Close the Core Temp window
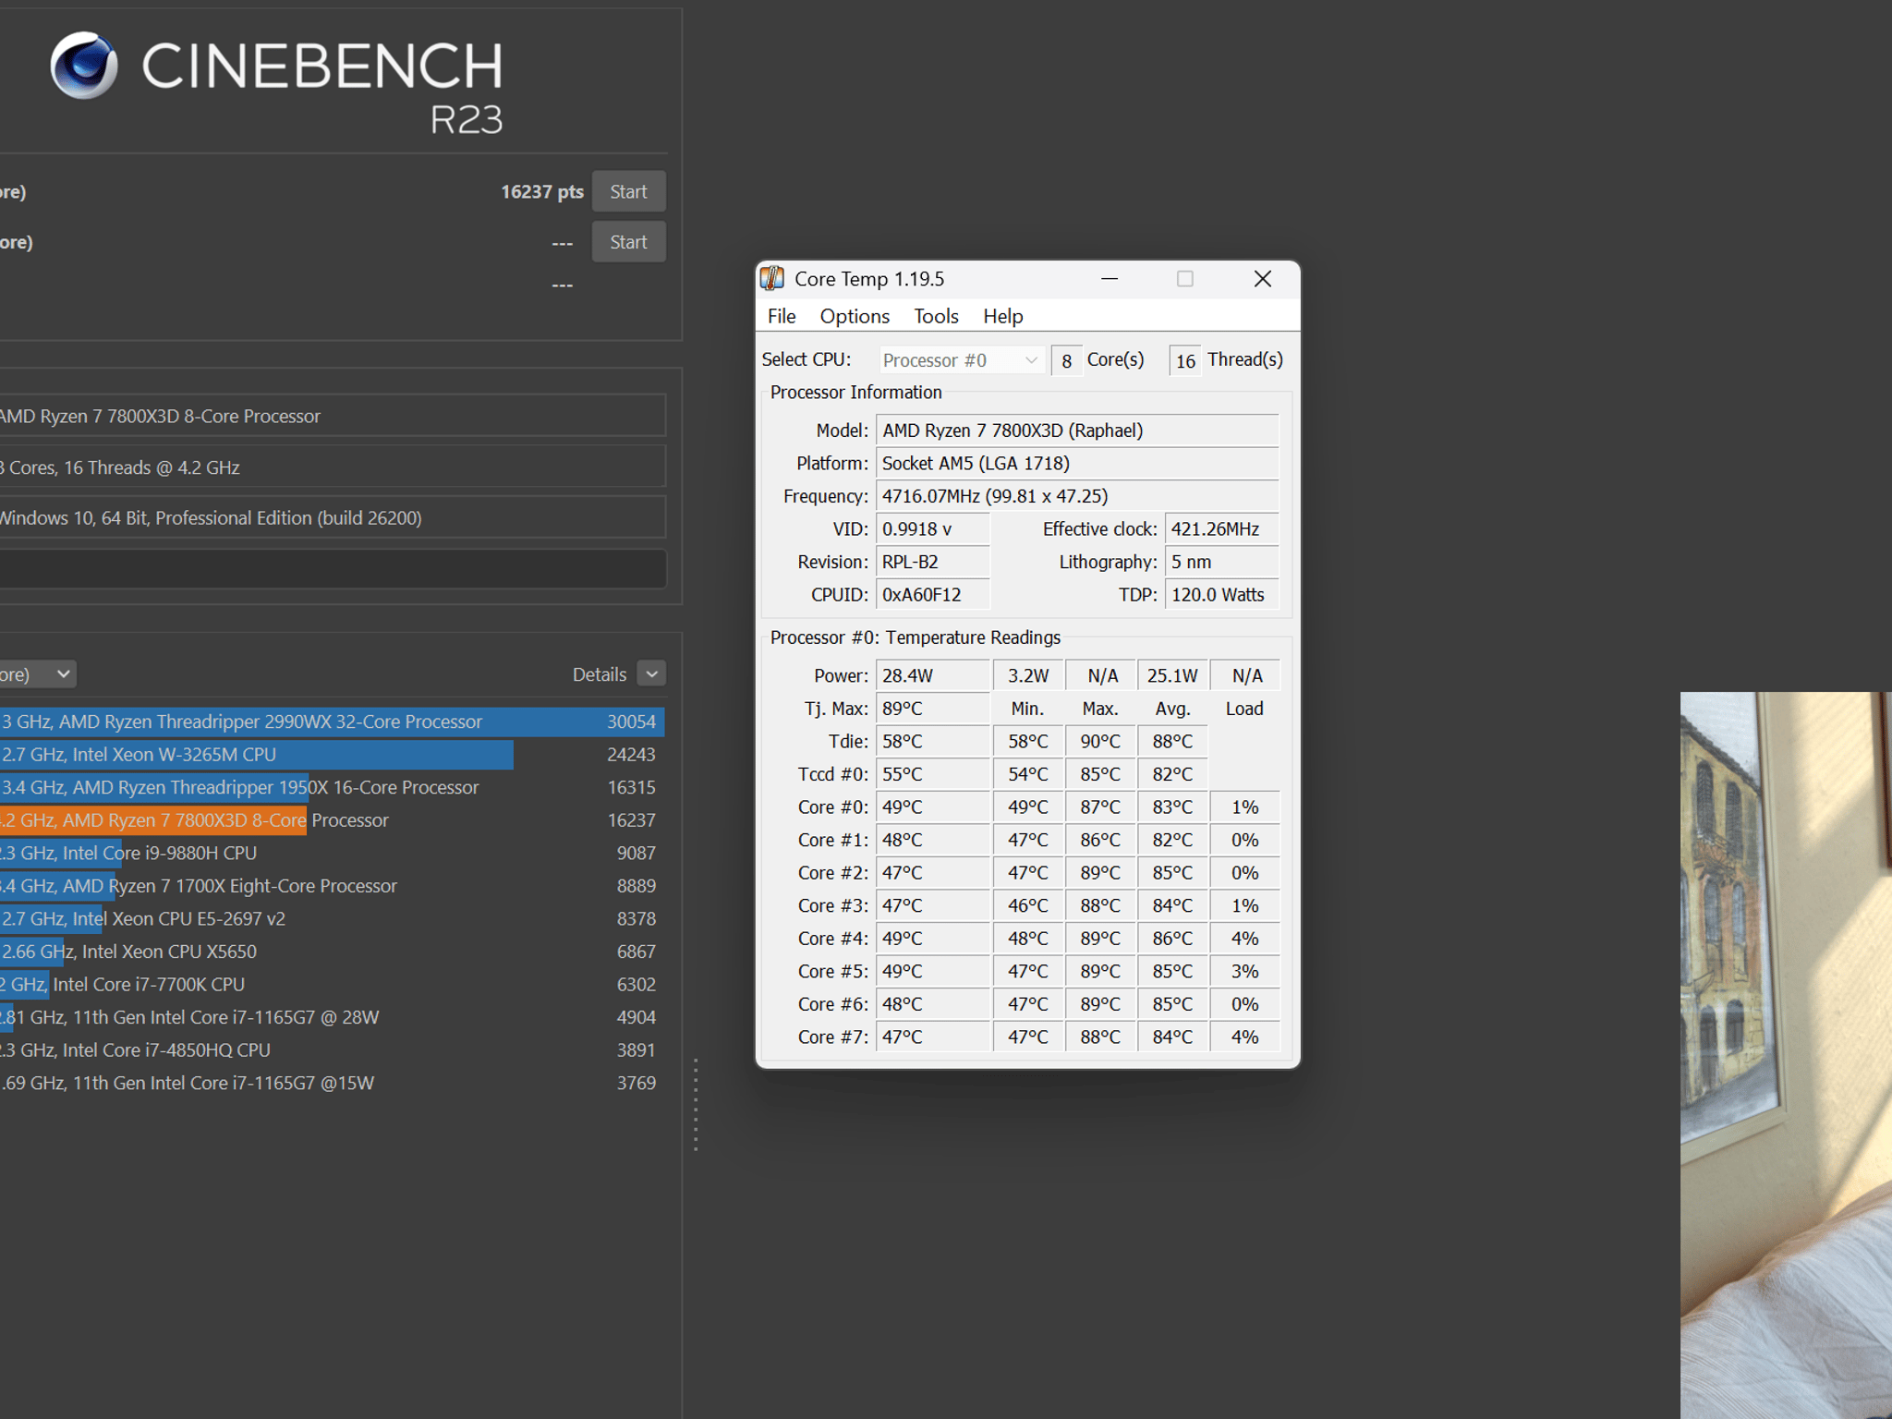The image size is (1892, 1419). [x=1263, y=279]
